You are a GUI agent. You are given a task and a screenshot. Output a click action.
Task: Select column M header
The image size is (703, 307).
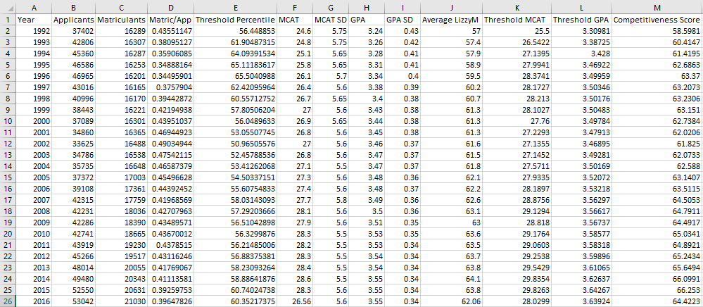tap(657, 6)
